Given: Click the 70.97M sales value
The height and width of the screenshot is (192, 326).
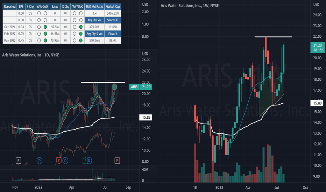Looking at the screenshot, I should [55, 40].
